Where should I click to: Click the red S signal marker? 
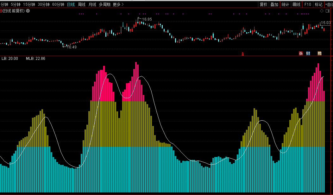point(243,54)
